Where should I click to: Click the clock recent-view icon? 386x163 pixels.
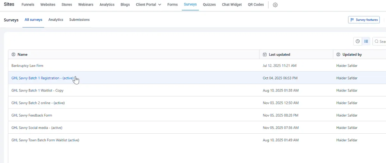(x=358, y=41)
